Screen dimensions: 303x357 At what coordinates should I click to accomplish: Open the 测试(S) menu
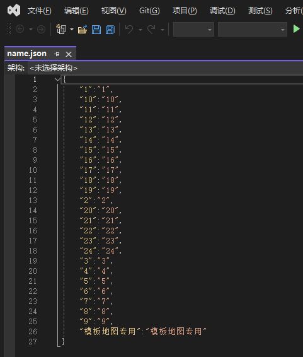[x=260, y=11]
